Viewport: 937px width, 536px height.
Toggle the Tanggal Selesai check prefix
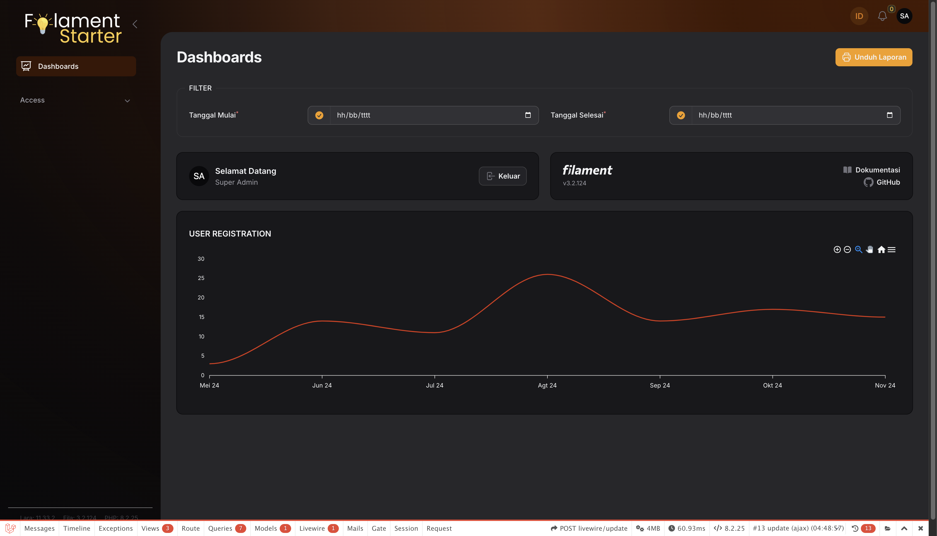(x=680, y=116)
